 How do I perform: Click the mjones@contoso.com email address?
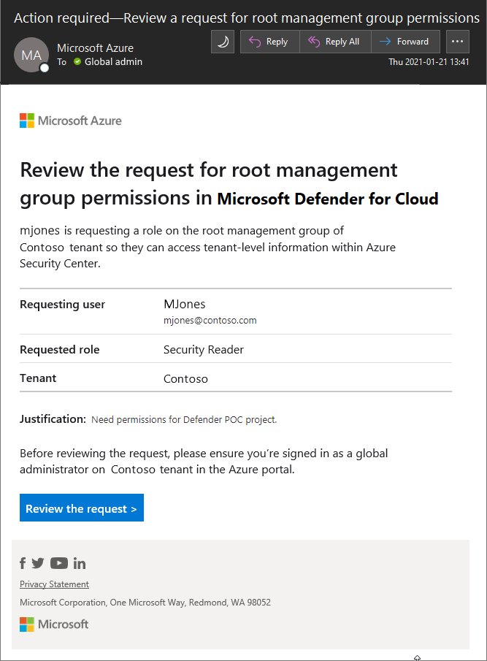(210, 321)
